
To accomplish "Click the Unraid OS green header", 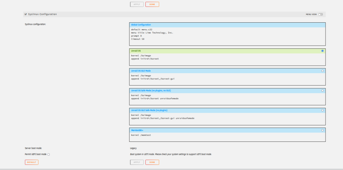I will pos(227,51).
